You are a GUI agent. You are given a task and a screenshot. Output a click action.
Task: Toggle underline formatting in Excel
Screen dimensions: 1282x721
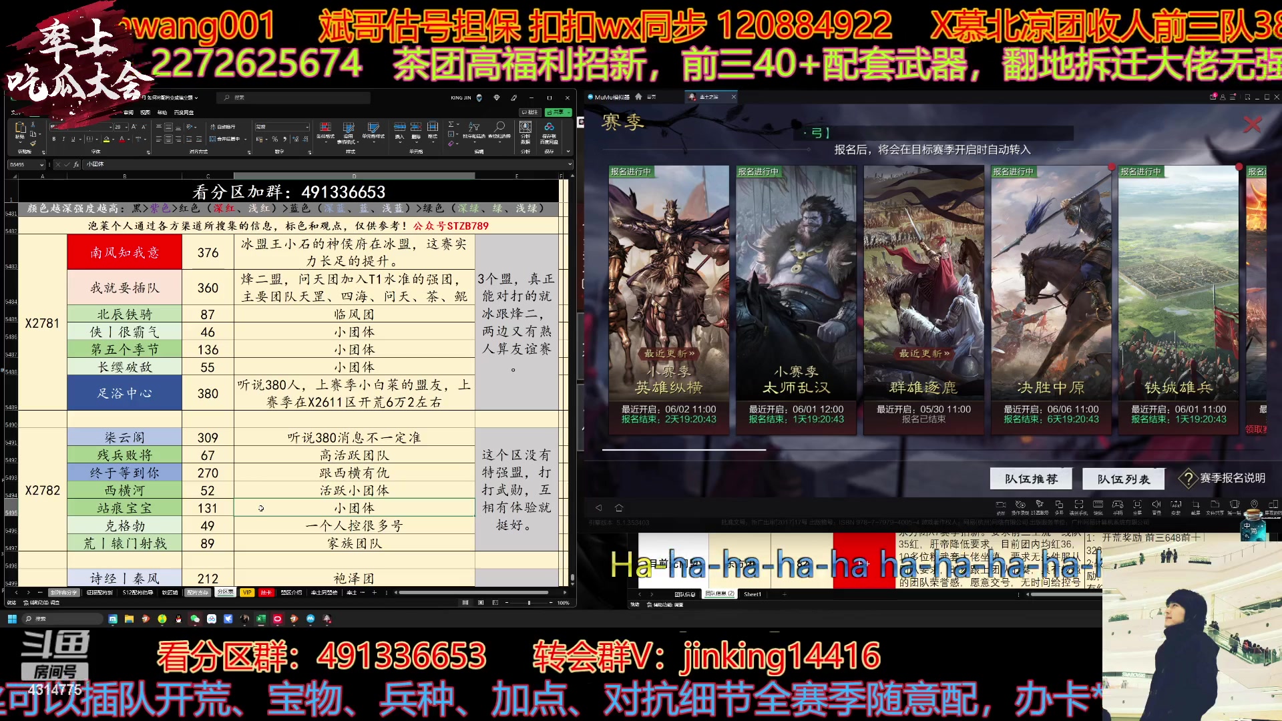(73, 139)
